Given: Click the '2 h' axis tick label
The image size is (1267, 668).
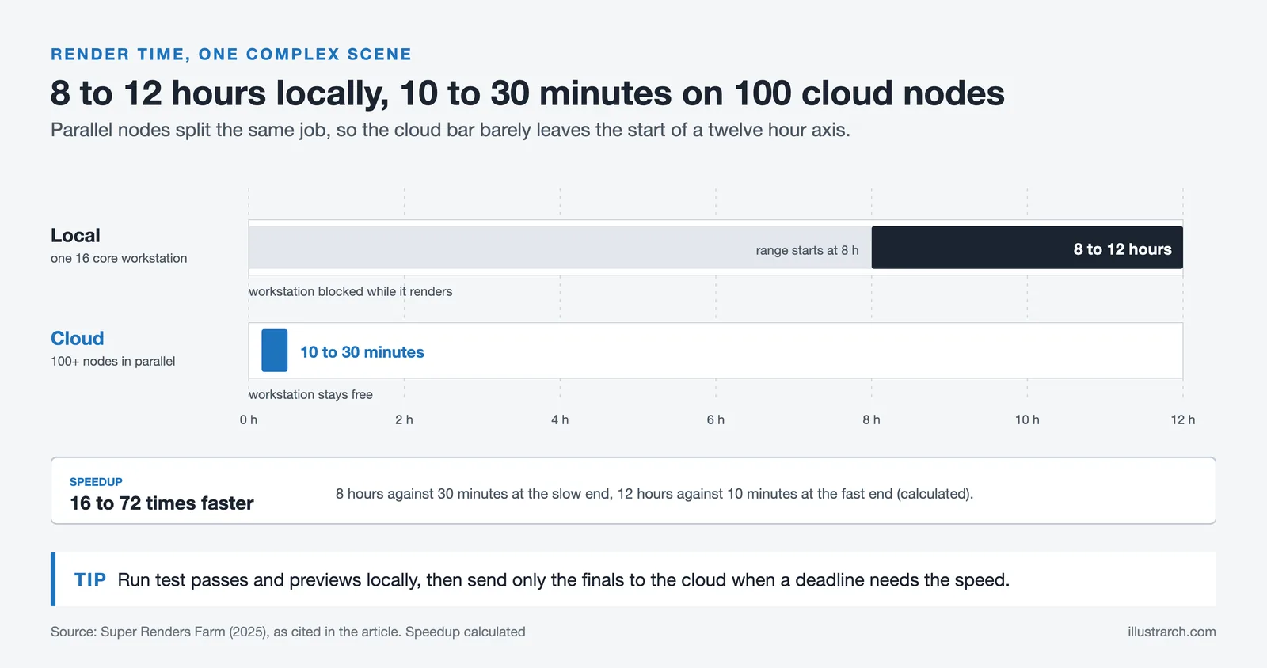Looking at the screenshot, I should (x=404, y=420).
